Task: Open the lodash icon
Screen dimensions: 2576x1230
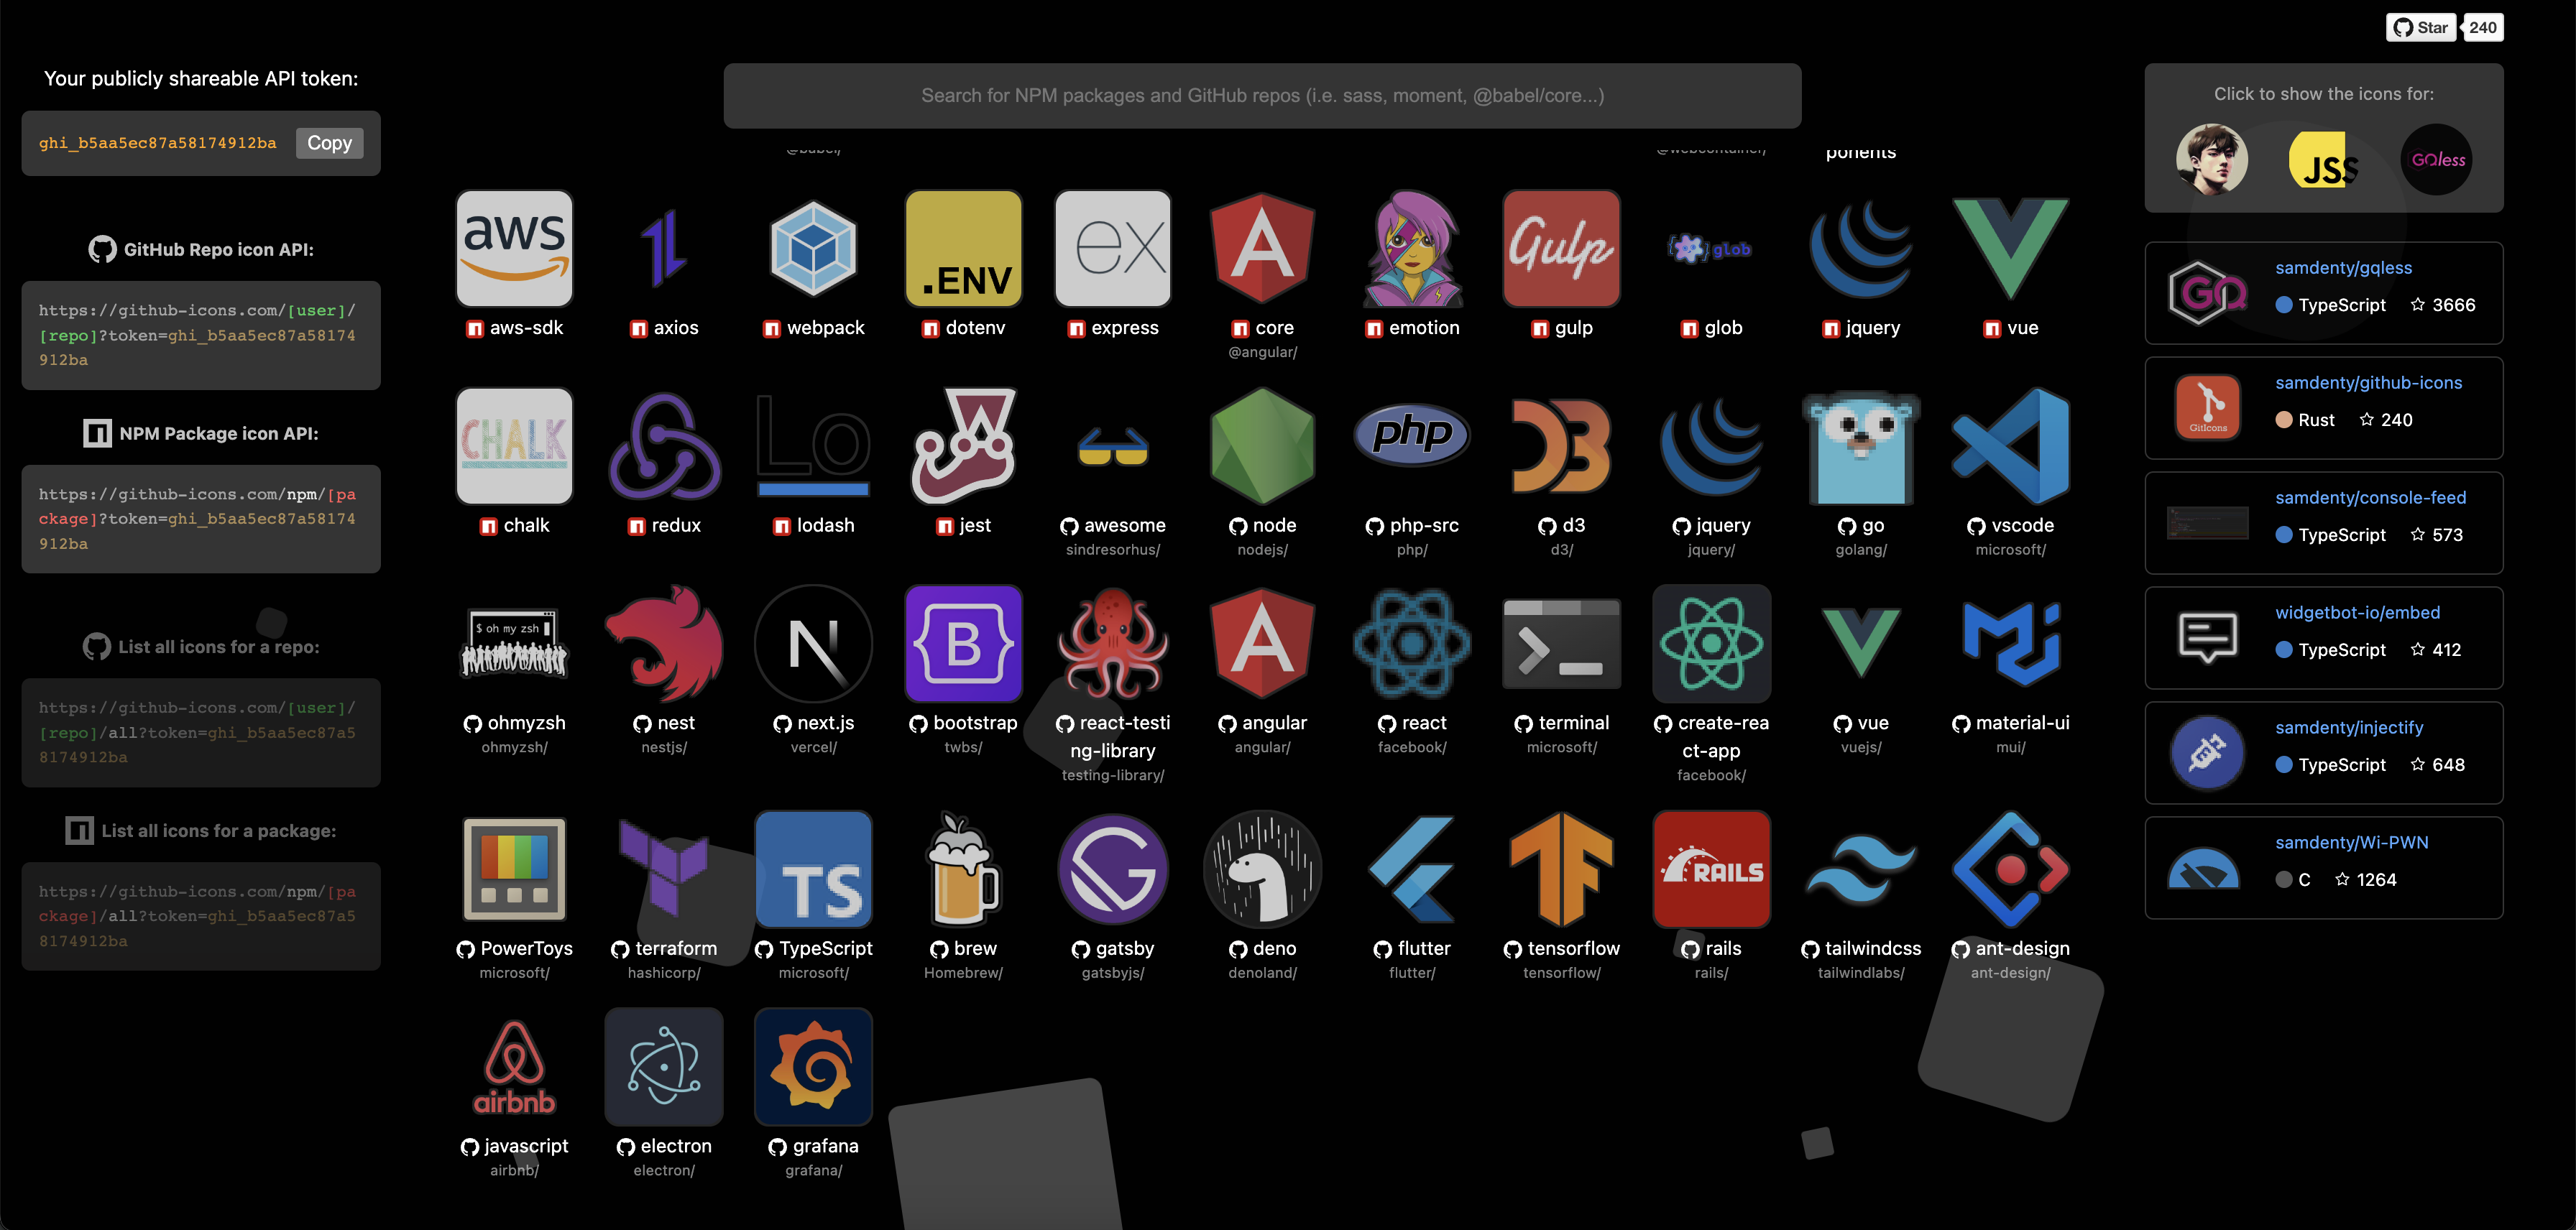Action: click(813, 445)
